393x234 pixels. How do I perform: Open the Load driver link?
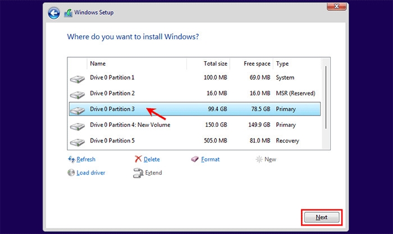[91, 173]
